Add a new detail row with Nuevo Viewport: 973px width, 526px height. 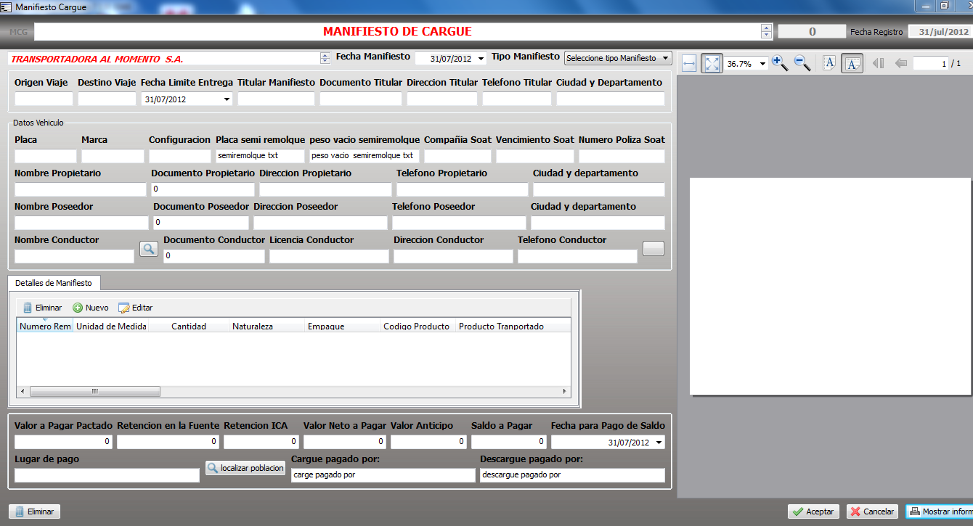click(x=91, y=308)
